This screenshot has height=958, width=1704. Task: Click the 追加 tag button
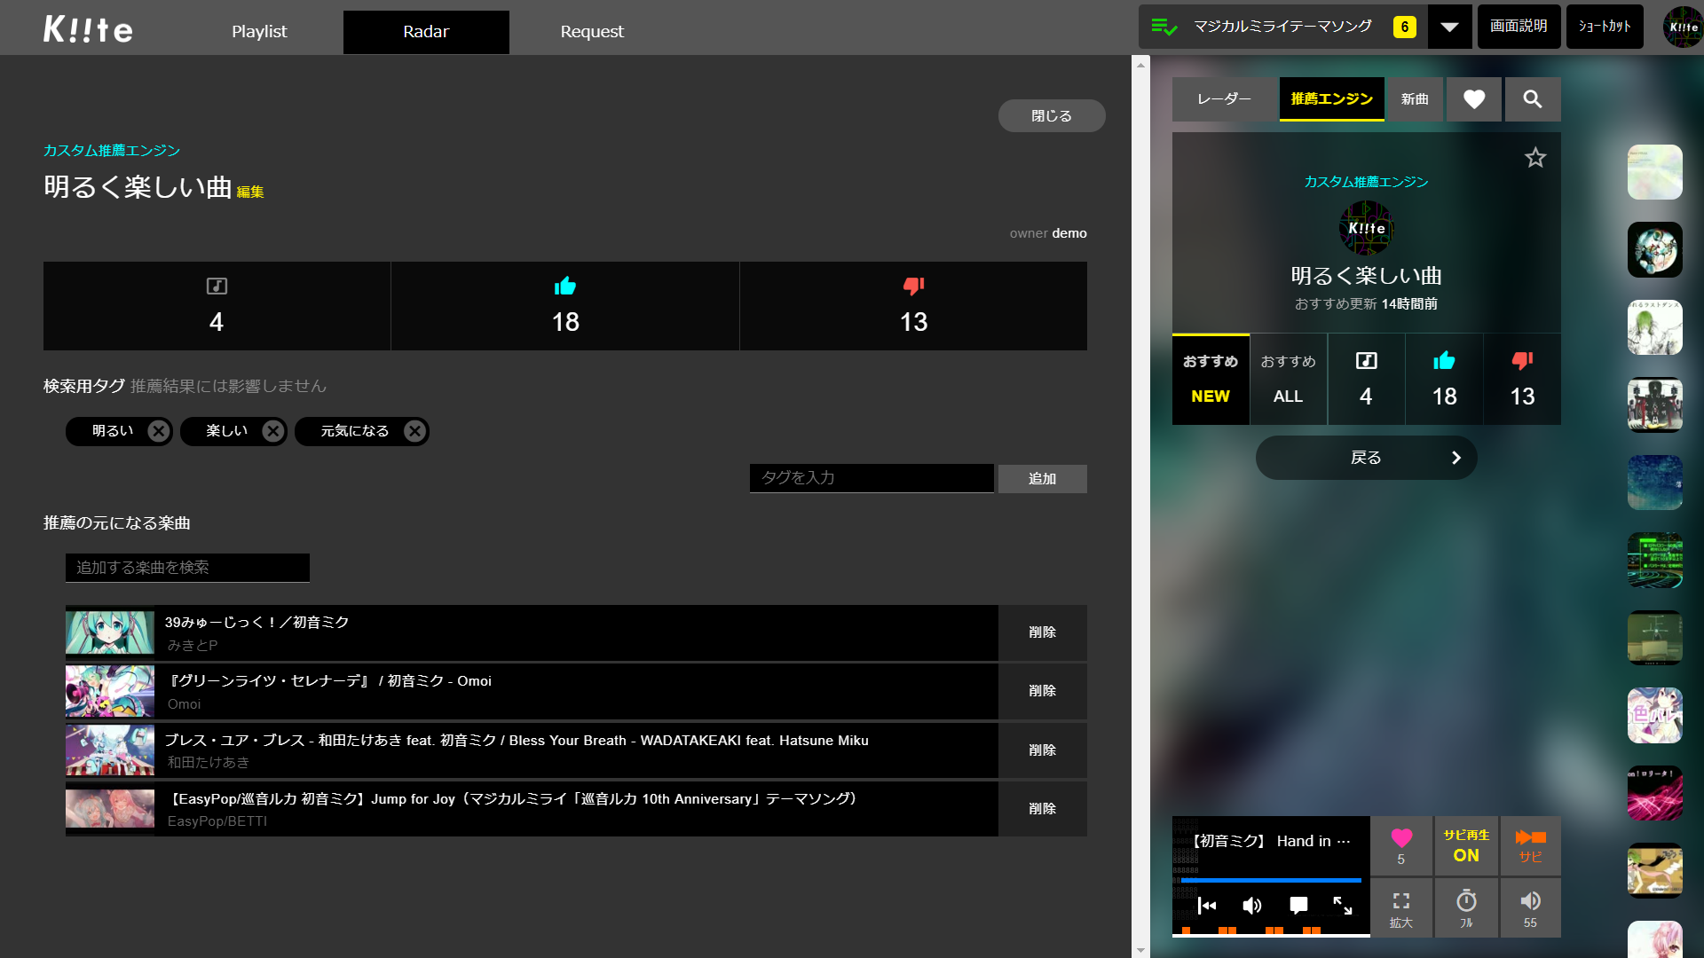point(1043,479)
